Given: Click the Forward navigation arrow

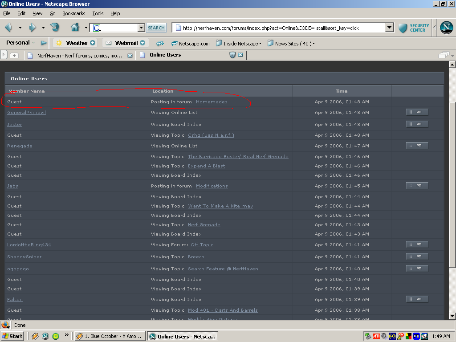Looking at the screenshot, I should tap(32, 28).
